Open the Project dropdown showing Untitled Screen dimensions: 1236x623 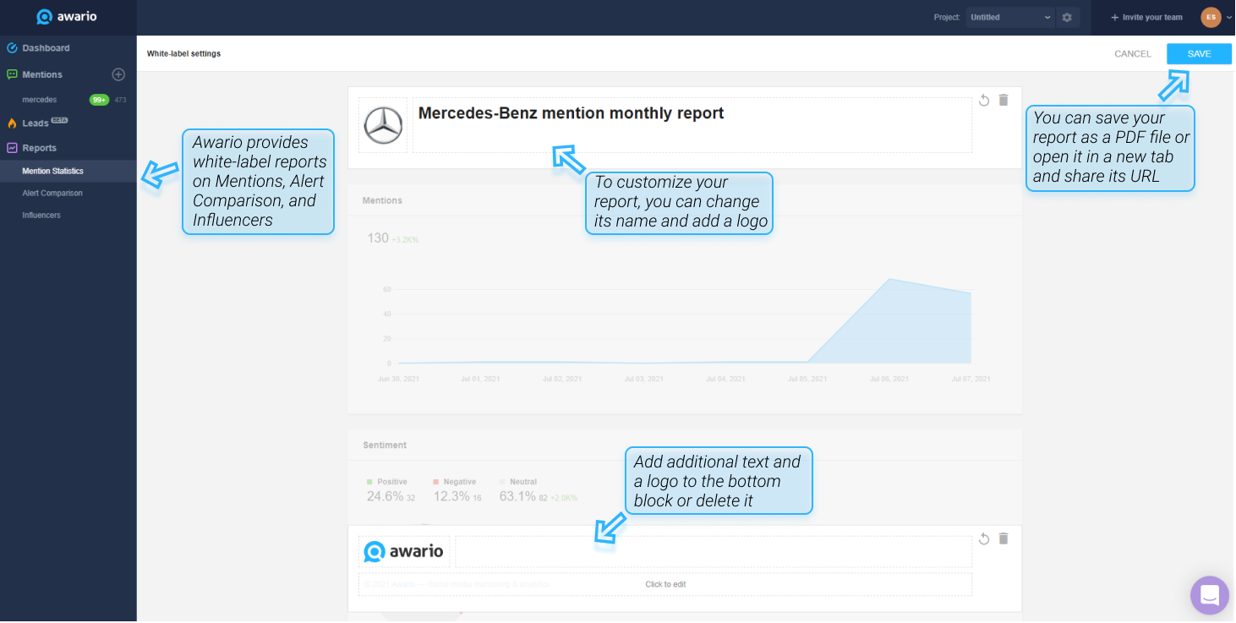(x=1010, y=17)
